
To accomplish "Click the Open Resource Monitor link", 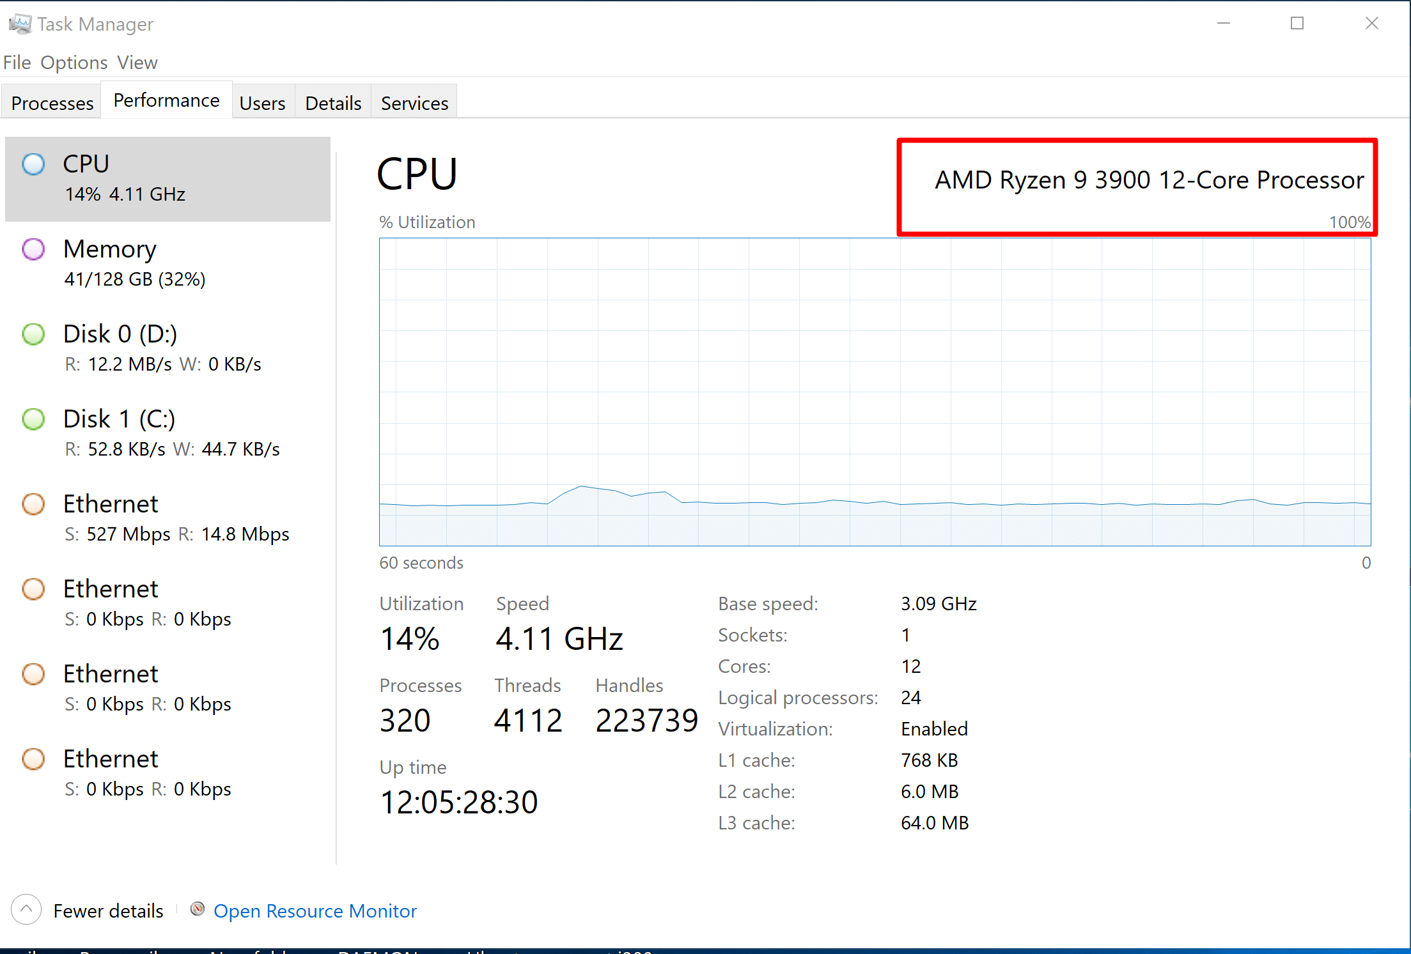I will point(315,911).
